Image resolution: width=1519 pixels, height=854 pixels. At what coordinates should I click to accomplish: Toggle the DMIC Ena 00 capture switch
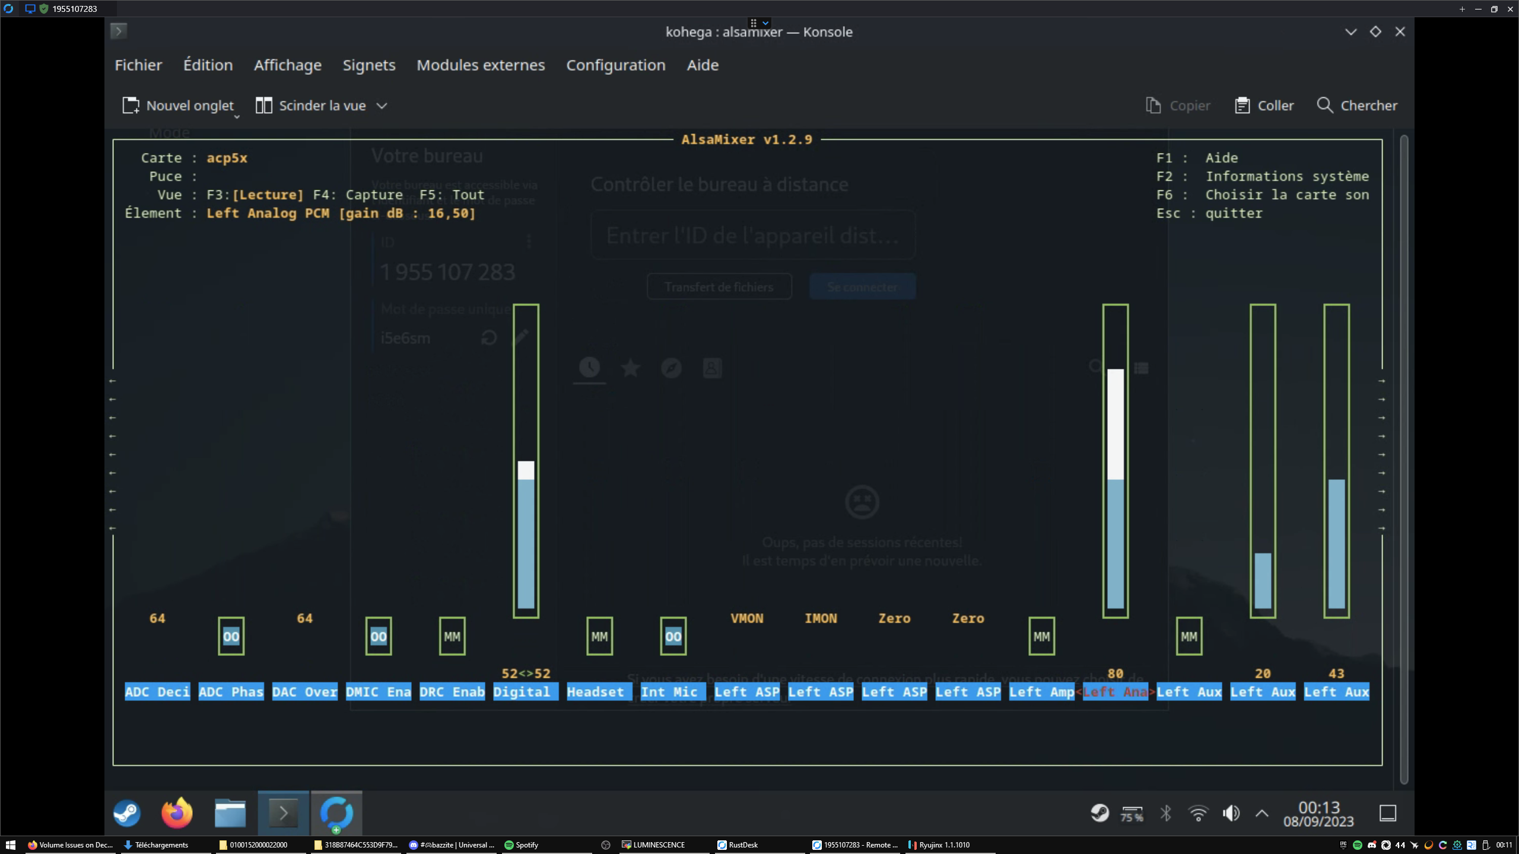pyautogui.click(x=378, y=635)
